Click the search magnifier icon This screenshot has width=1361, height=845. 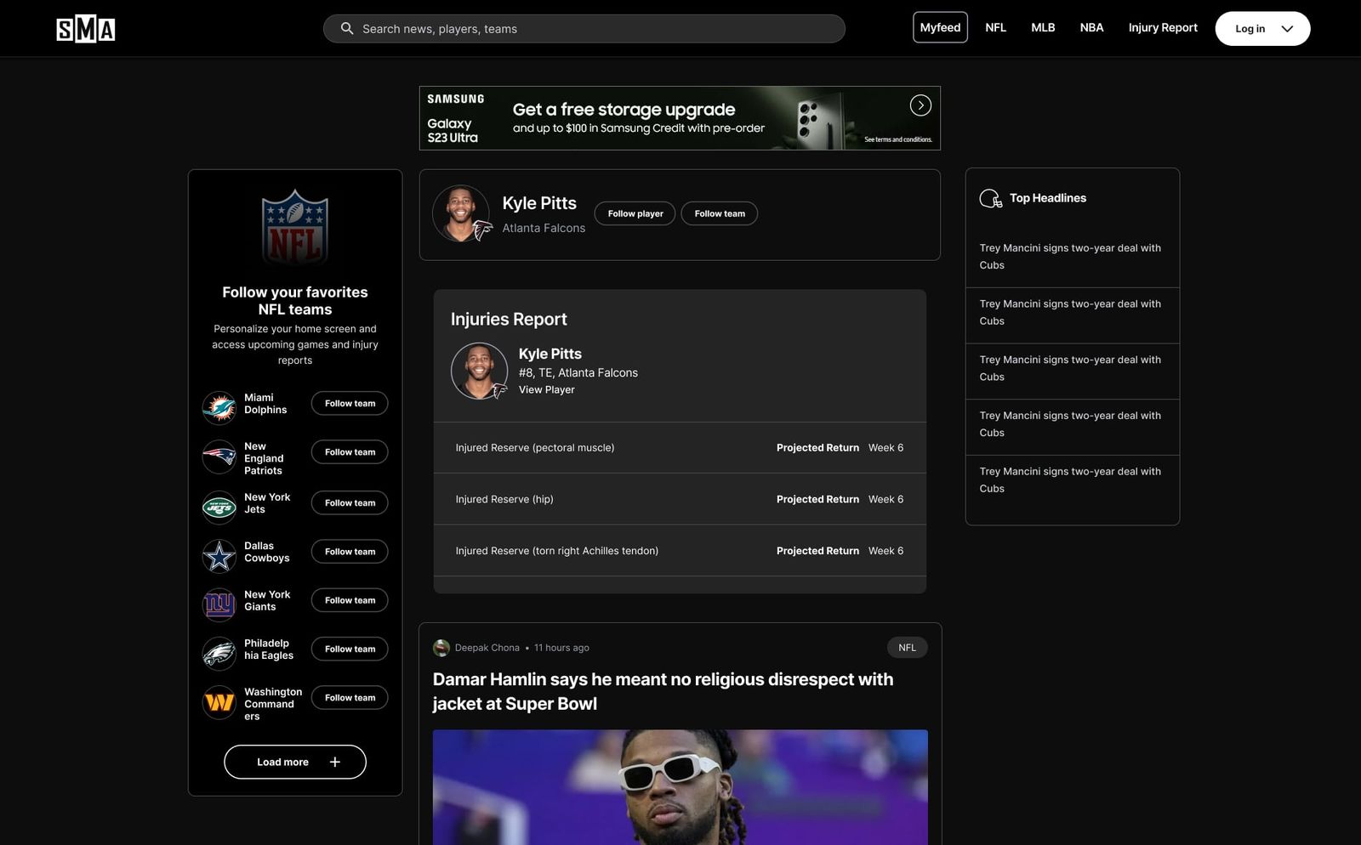point(347,29)
